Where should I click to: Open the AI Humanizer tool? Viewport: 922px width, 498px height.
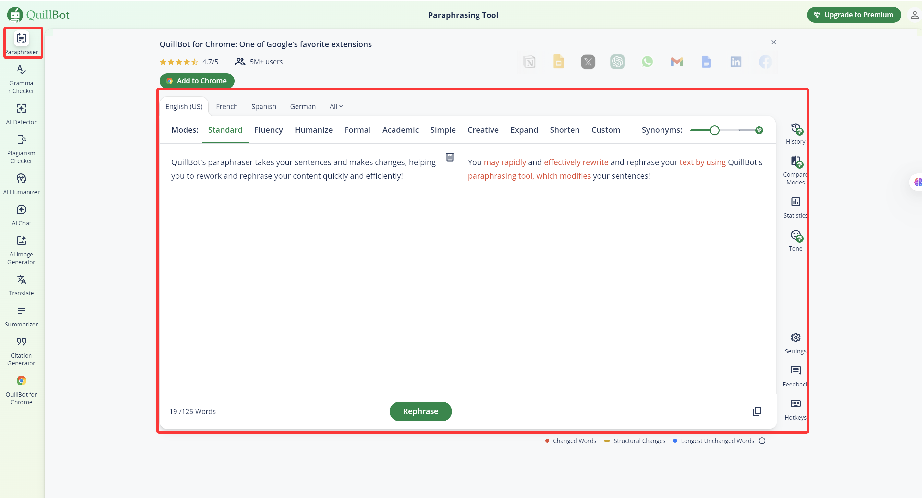[21, 184]
